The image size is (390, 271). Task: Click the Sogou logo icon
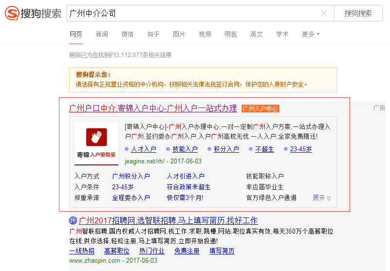click(12, 13)
